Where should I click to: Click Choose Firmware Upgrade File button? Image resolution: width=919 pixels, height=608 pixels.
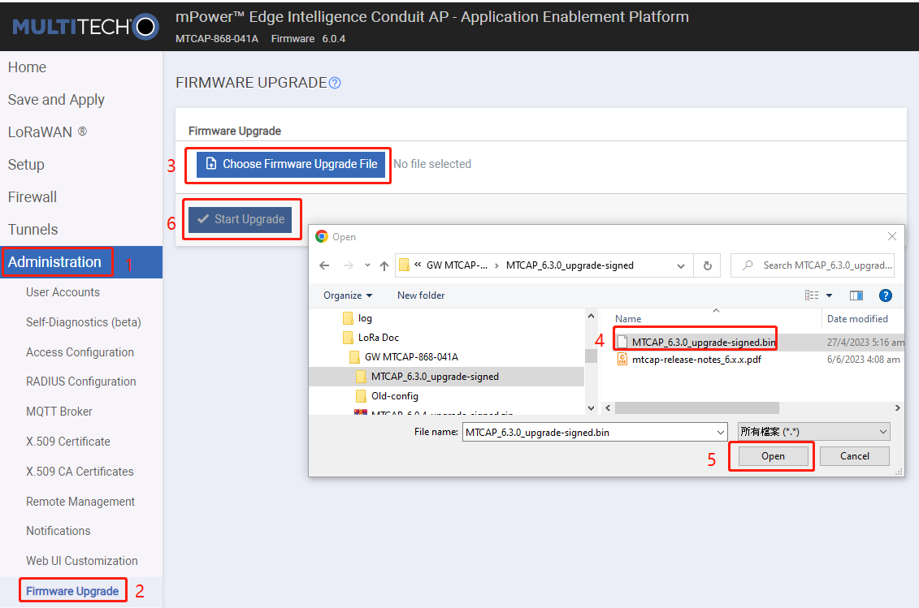pyautogui.click(x=291, y=165)
